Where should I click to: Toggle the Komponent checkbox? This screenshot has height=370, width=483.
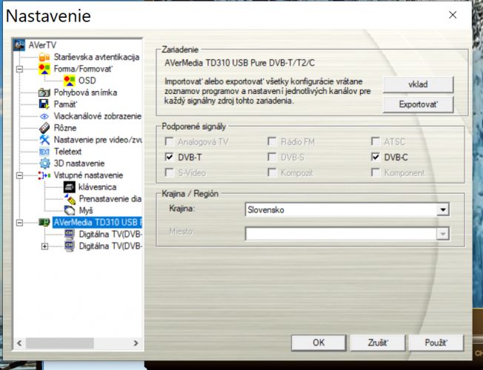[x=376, y=172]
